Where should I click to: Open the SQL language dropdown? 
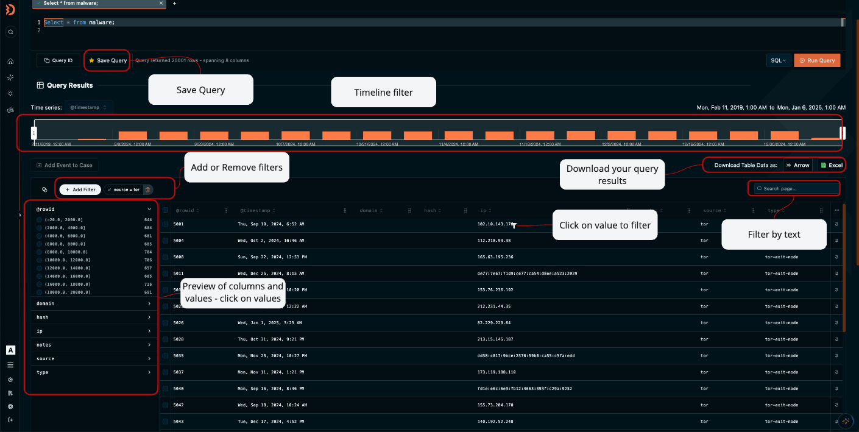pyautogui.click(x=778, y=60)
